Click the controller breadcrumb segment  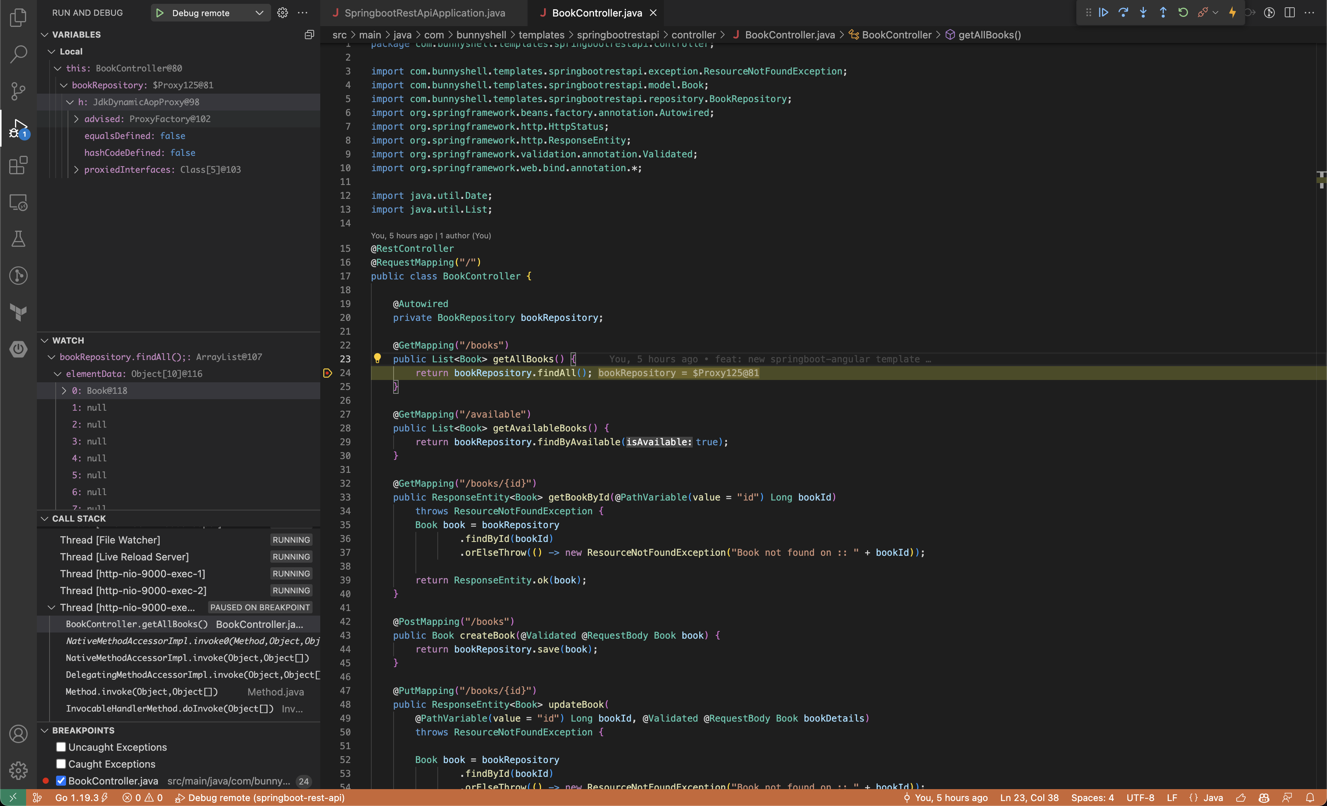click(693, 35)
